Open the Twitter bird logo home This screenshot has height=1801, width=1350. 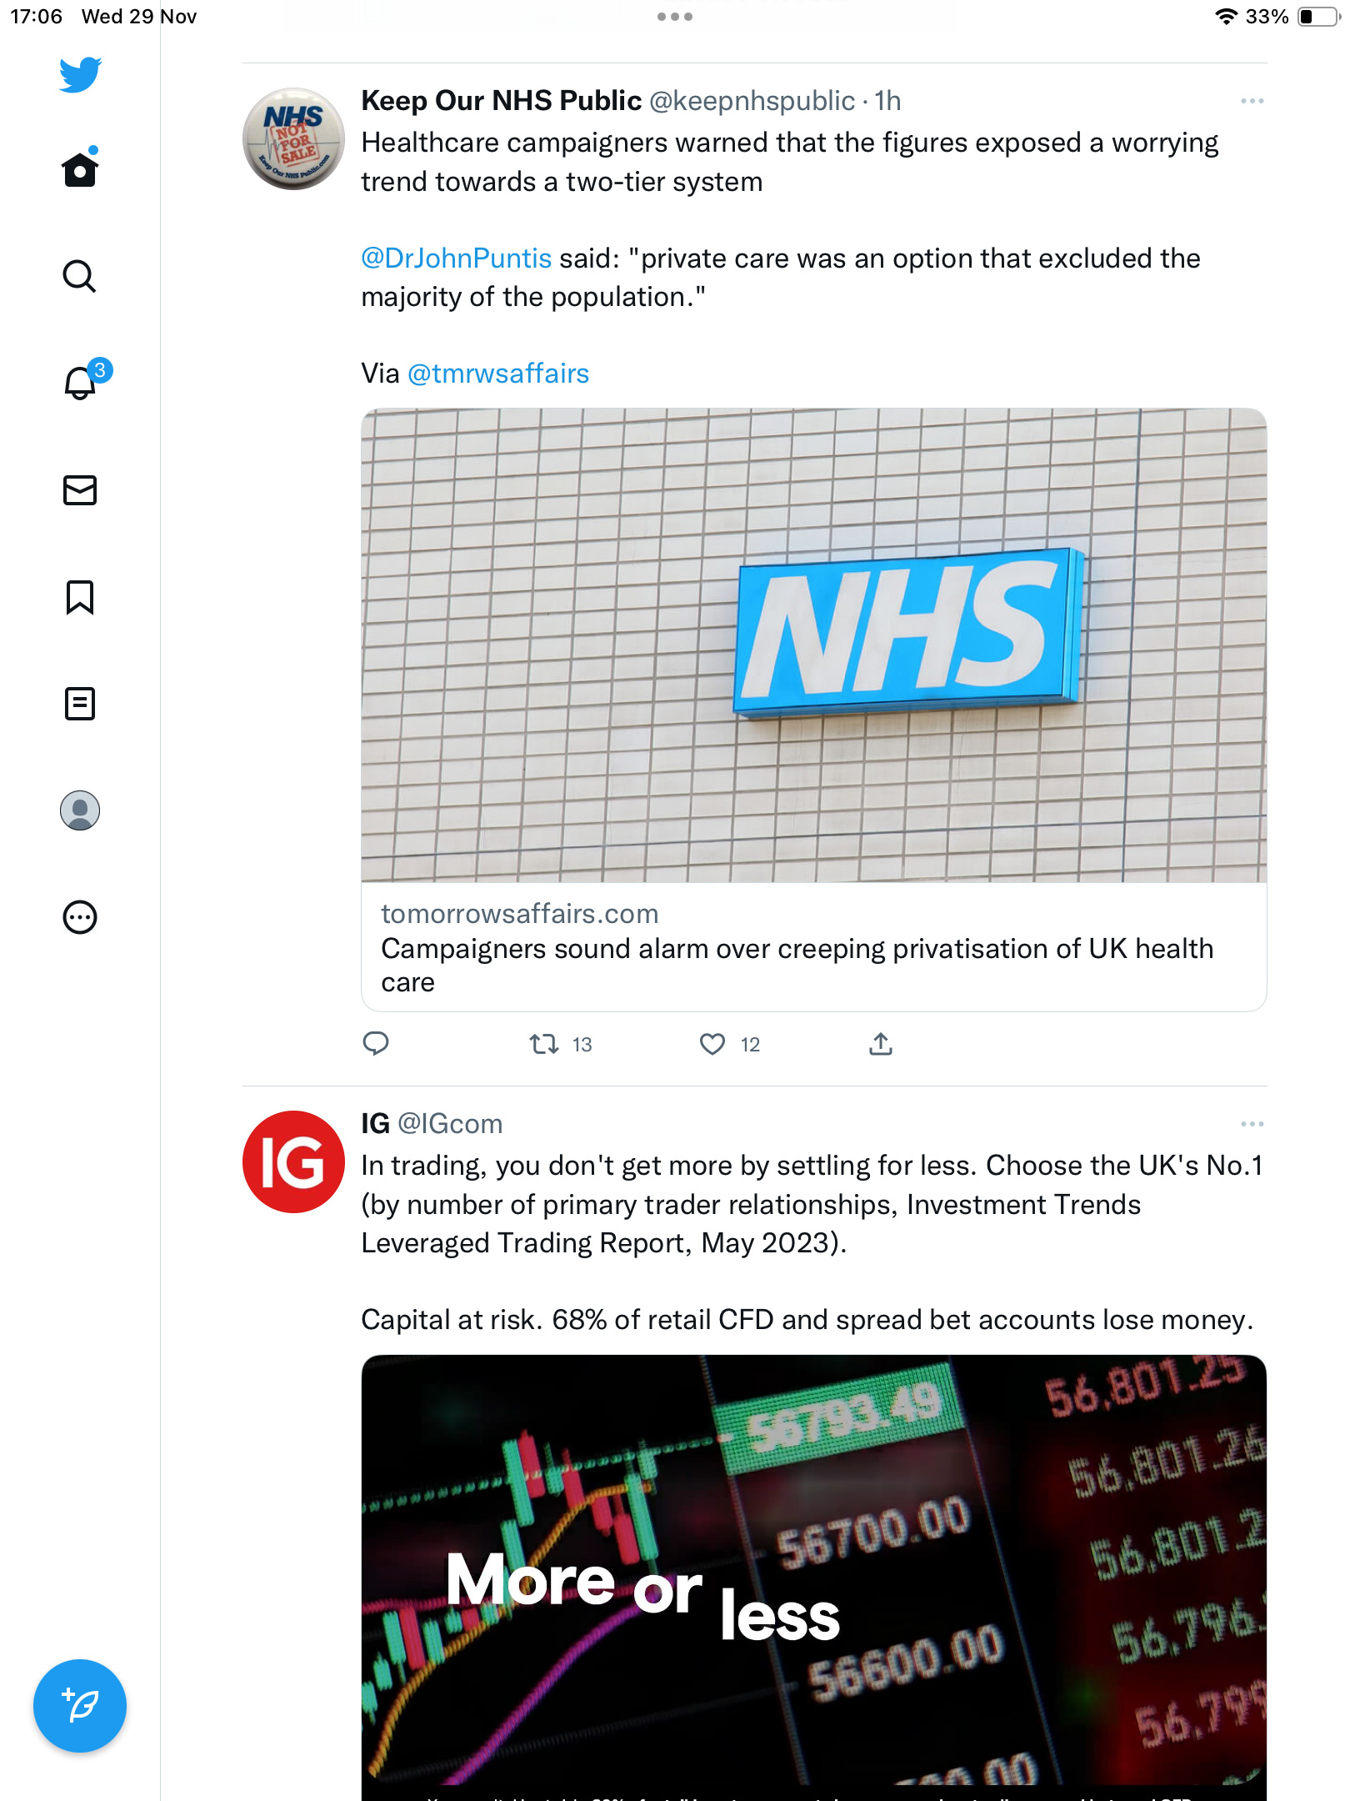click(80, 74)
